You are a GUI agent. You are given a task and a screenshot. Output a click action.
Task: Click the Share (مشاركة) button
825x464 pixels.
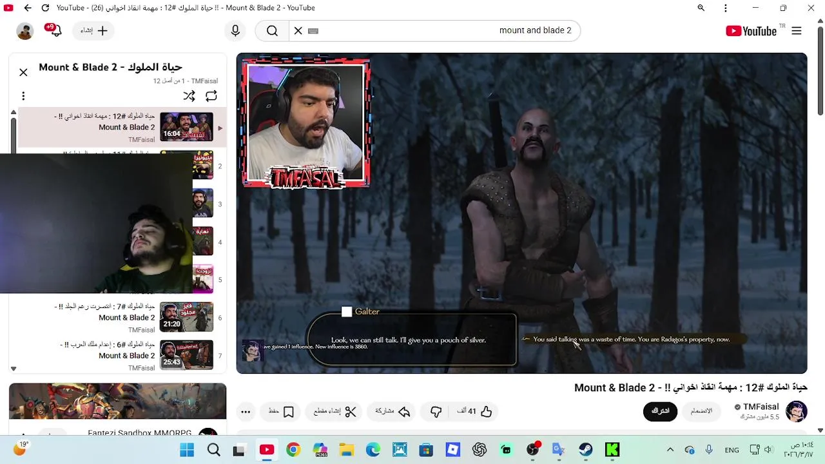pos(393,411)
